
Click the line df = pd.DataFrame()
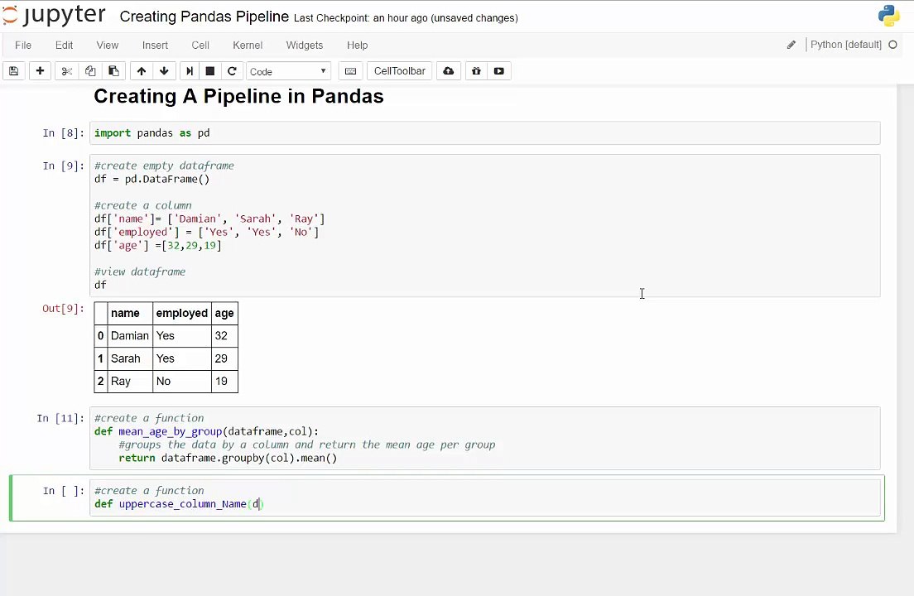point(152,179)
